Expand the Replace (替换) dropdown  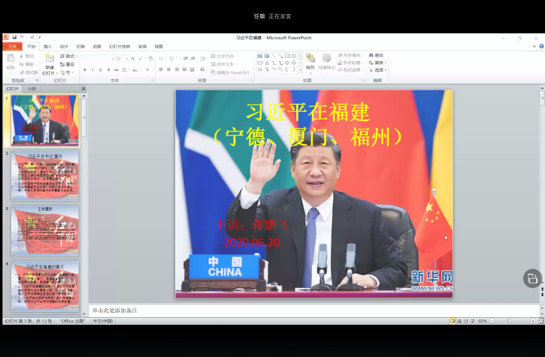click(x=386, y=63)
